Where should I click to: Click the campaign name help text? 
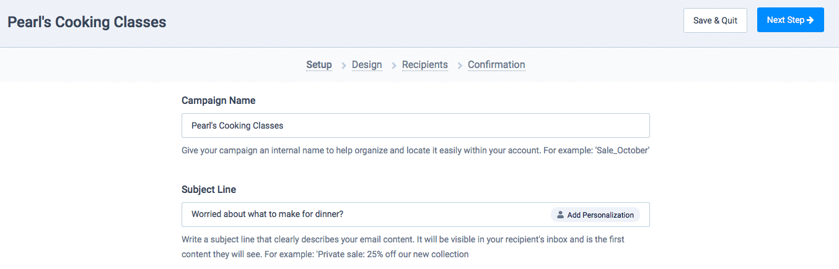click(x=415, y=150)
